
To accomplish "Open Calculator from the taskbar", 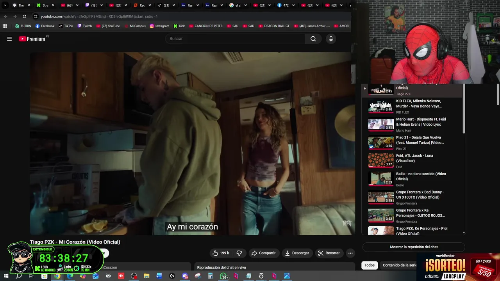I will (x=210, y=276).
